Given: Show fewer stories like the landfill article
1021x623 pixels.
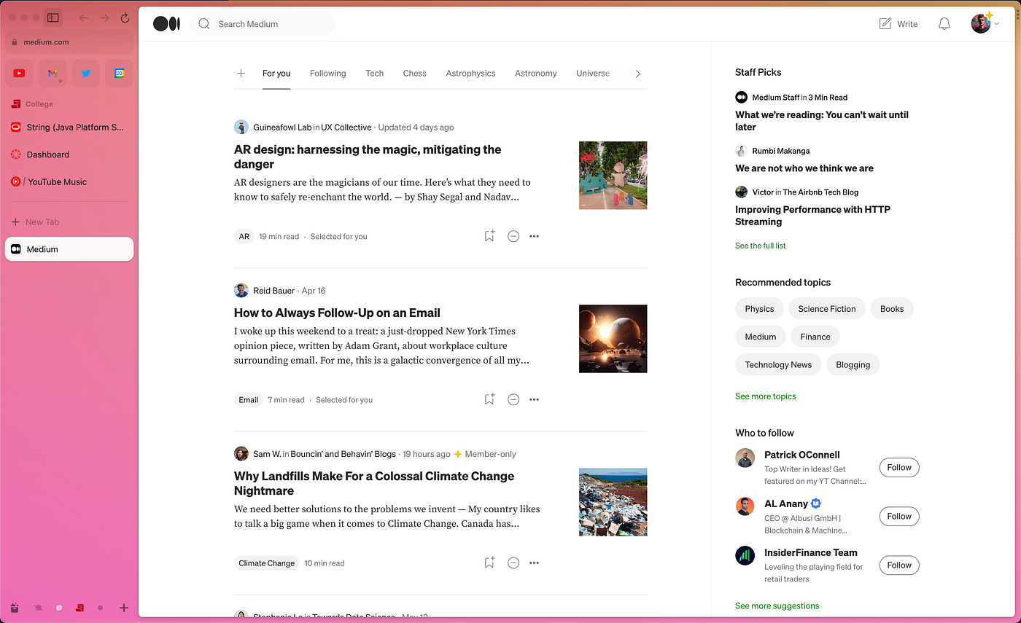Looking at the screenshot, I should (513, 563).
